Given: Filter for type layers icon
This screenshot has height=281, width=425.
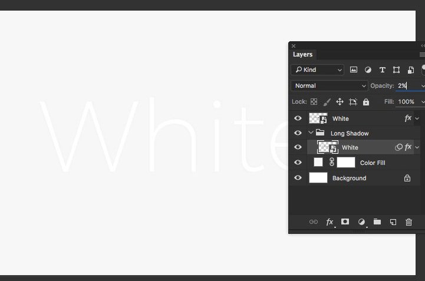Looking at the screenshot, I should (x=382, y=70).
